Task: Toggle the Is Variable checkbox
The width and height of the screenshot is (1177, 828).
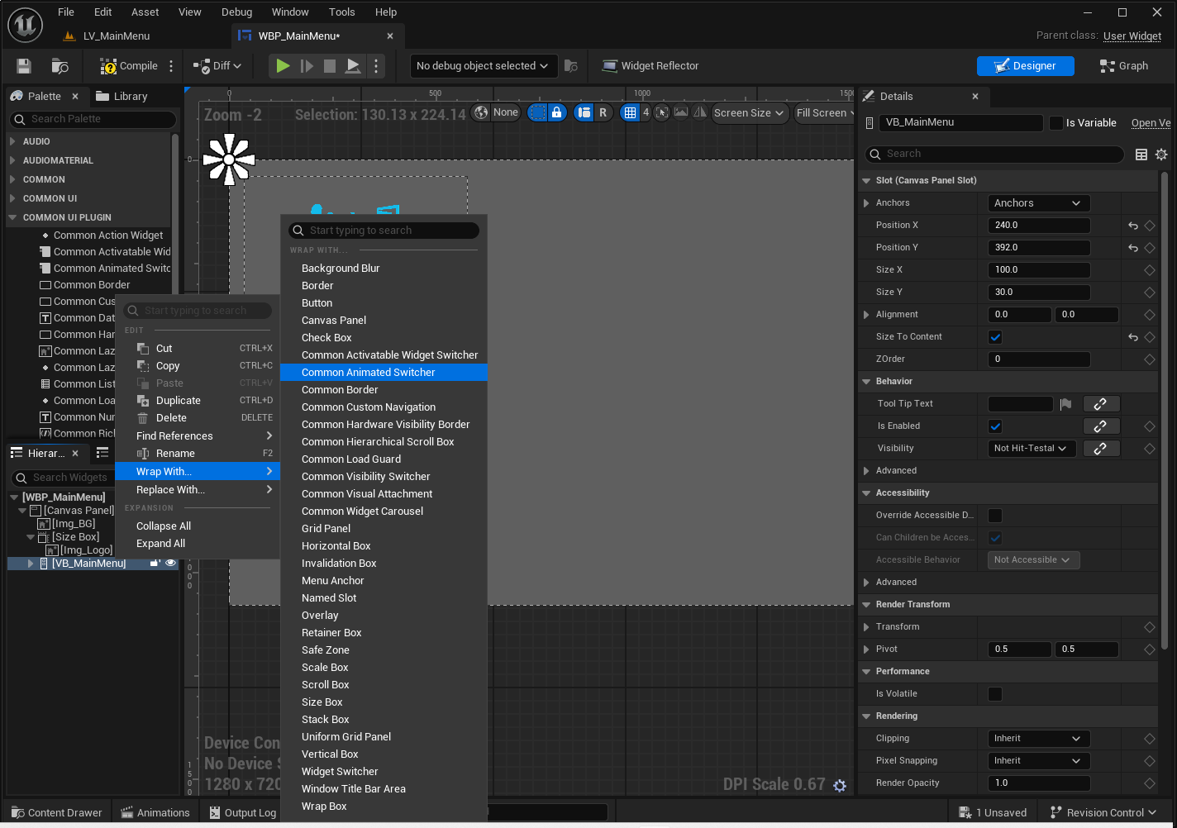Action: (x=1056, y=123)
